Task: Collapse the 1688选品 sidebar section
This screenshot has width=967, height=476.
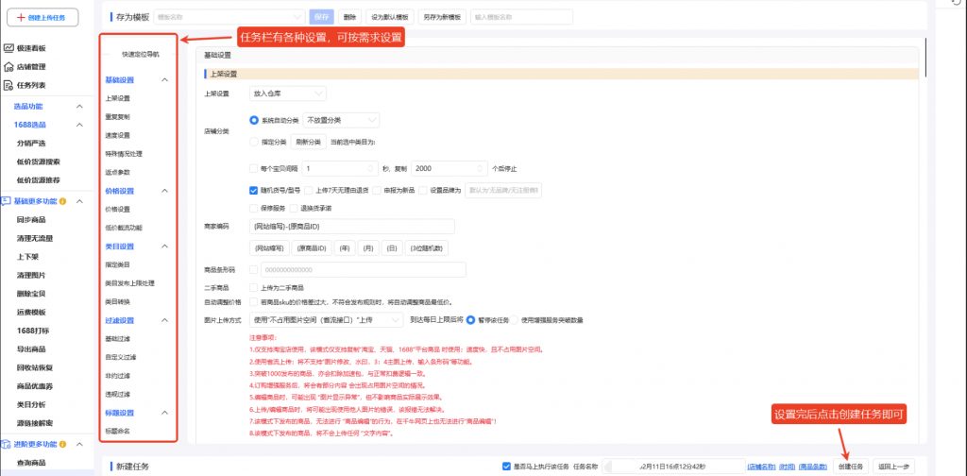Action: coord(79,125)
